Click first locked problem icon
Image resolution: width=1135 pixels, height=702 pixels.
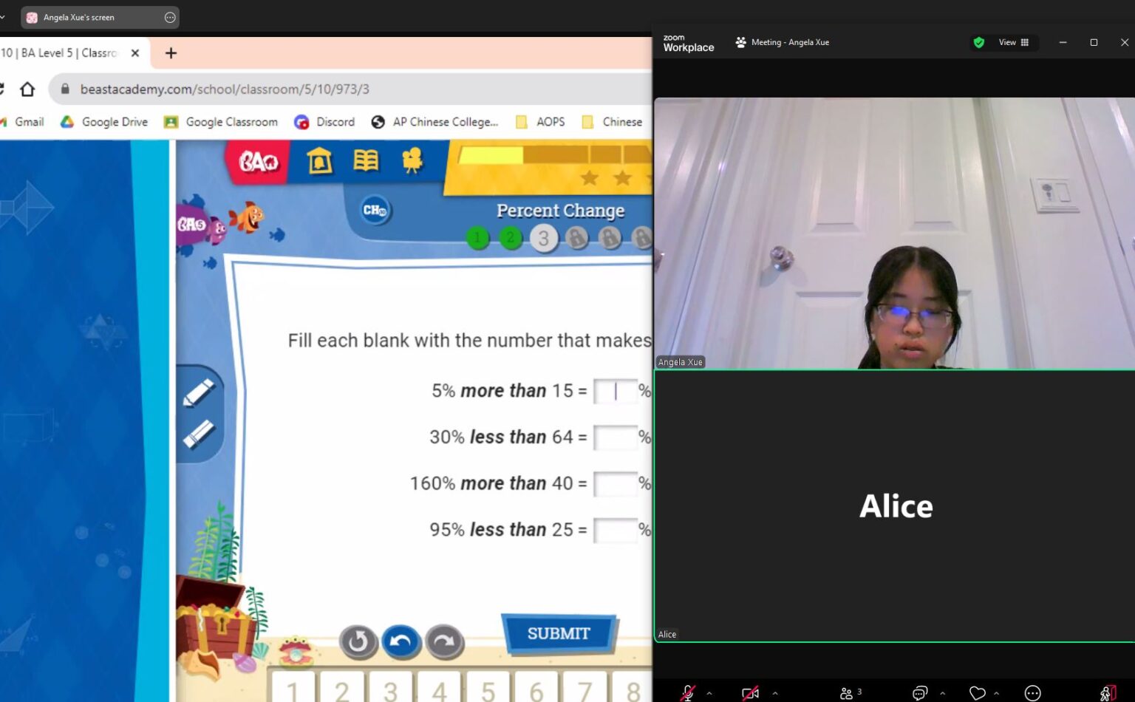[576, 238]
